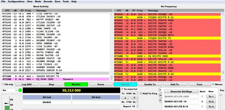
Task: Select the row CQ OZ4O JO65 Denmark
Action: pyautogui.click(x=56, y=79)
